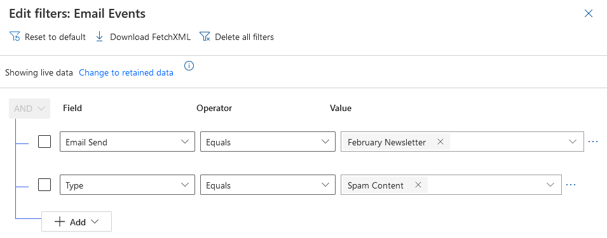Open the info icon beside retained data
Screen dimensions: 607x238
189,65
